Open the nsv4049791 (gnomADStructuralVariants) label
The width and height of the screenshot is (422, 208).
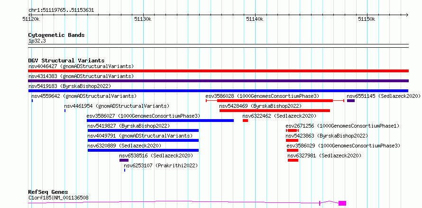[140, 136]
